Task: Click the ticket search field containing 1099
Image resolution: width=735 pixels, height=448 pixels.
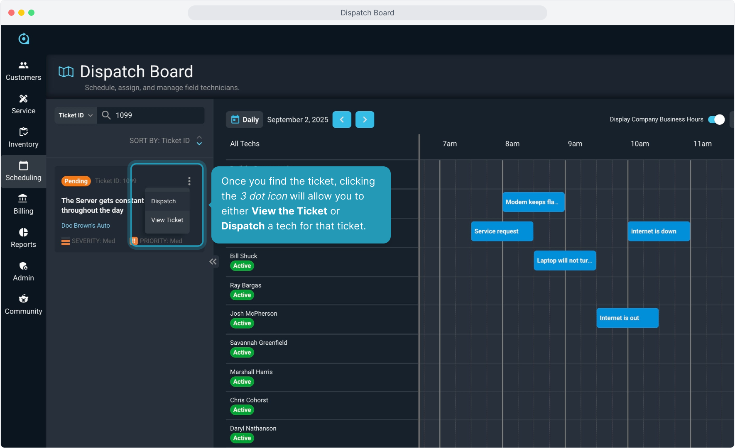Action: point(158,115)
